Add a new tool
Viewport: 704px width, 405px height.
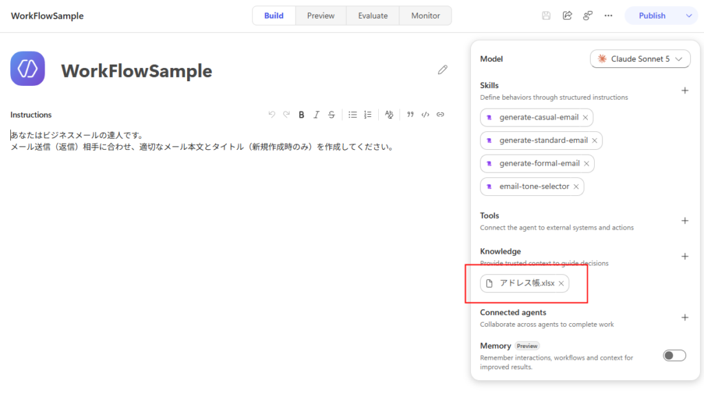point(685,221)
